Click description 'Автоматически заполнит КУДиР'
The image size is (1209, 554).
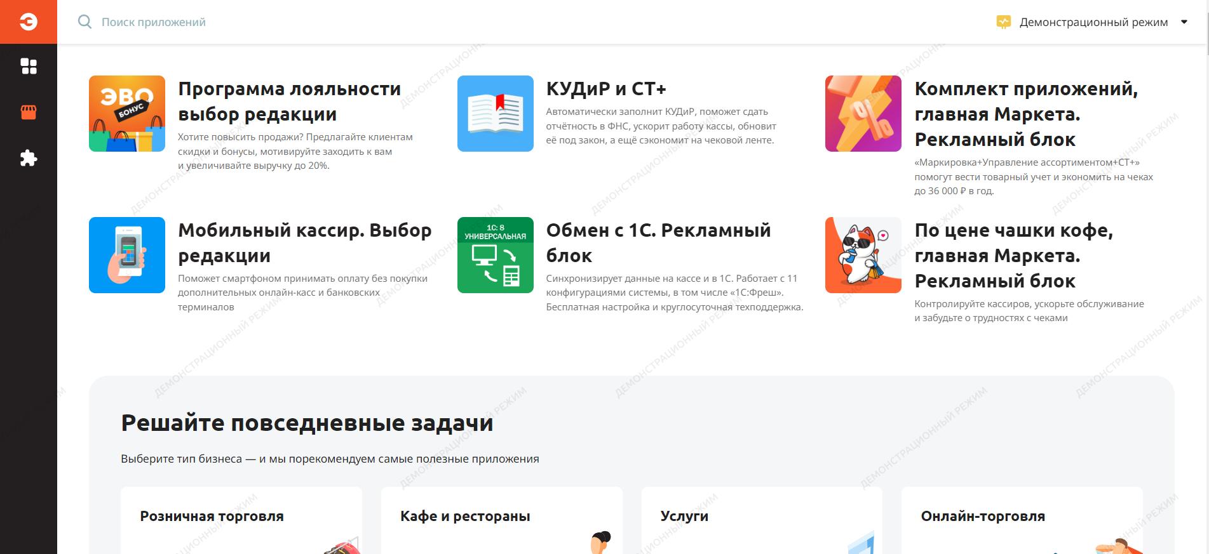pos(661,126)
